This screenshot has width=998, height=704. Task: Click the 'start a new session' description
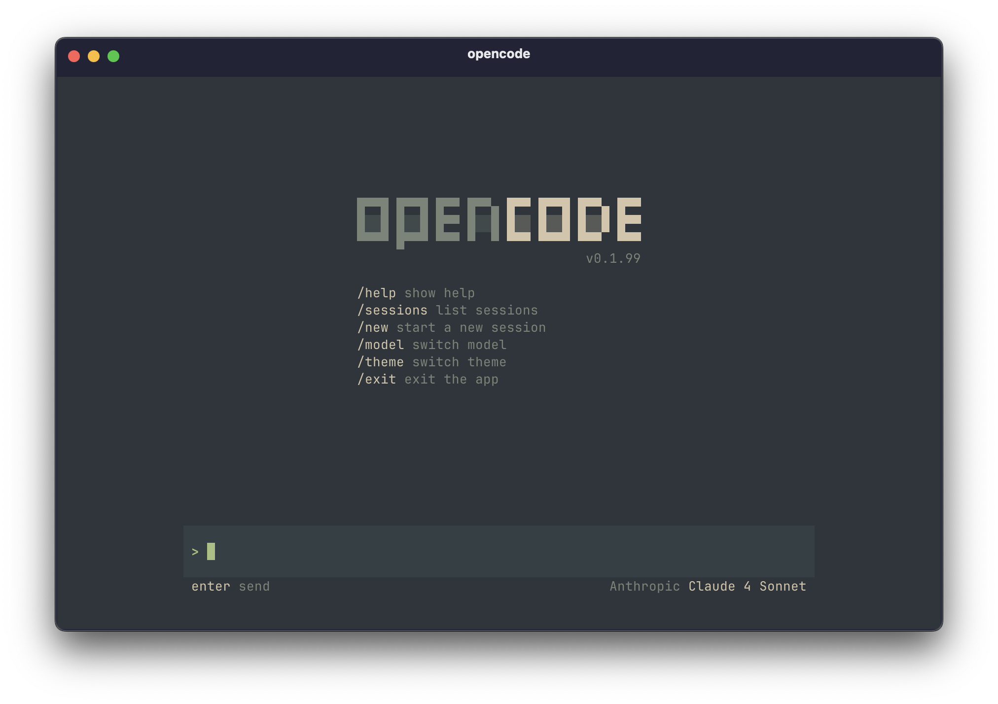pos(471,327)
